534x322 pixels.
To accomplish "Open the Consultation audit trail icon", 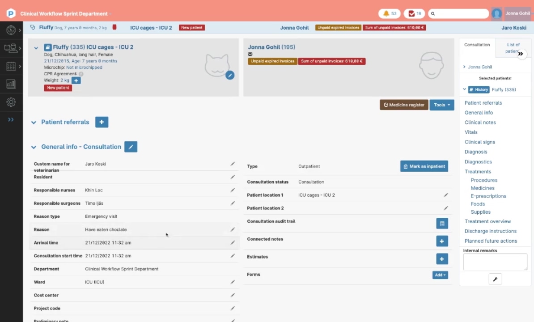I will coord(442,223).
